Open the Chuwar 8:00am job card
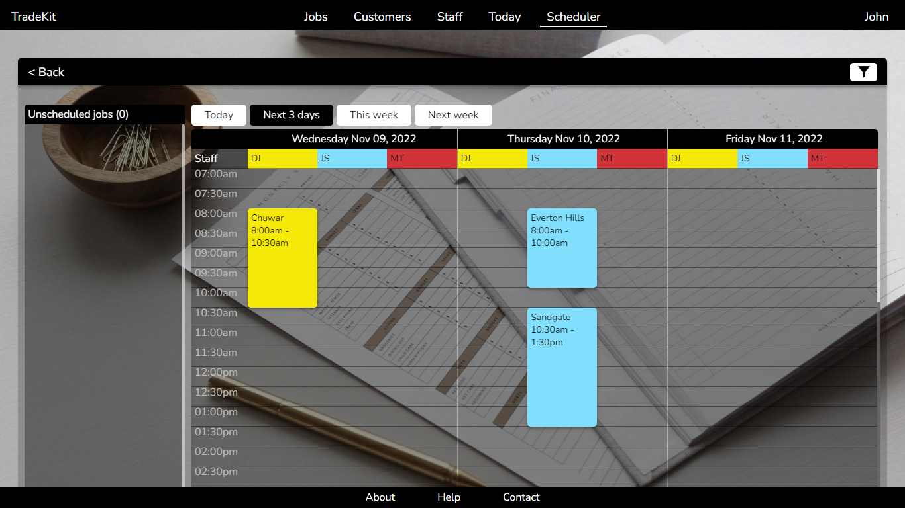This screenshot has width=905, height=508. point(282,258)
